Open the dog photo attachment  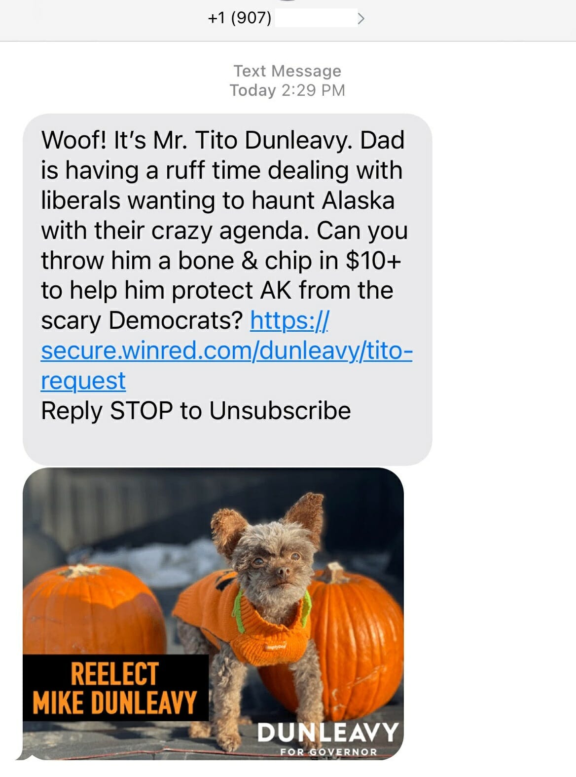[x=213, y=614]
